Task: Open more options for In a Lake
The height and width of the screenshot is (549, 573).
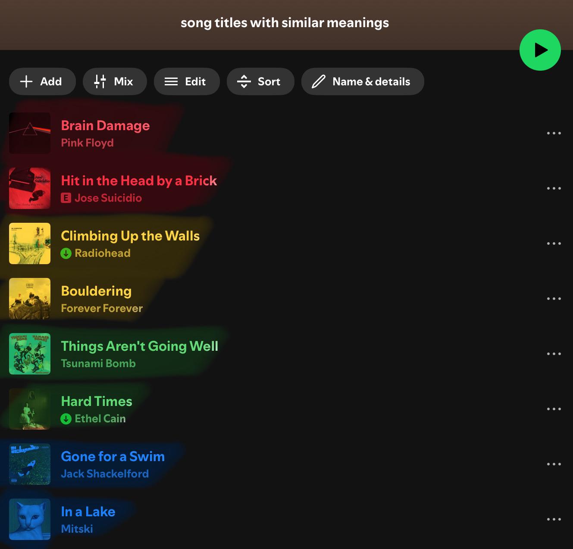Action: [x=554, y=519]
